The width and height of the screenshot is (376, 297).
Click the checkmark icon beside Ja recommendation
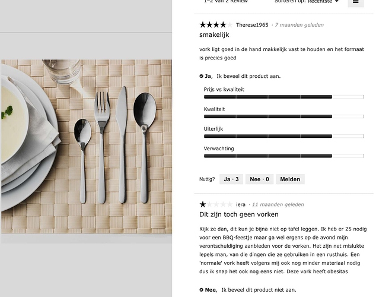point(201,76)
